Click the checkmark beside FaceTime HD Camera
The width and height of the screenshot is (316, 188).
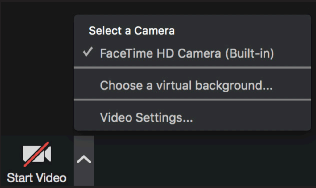tap(88, 53)
